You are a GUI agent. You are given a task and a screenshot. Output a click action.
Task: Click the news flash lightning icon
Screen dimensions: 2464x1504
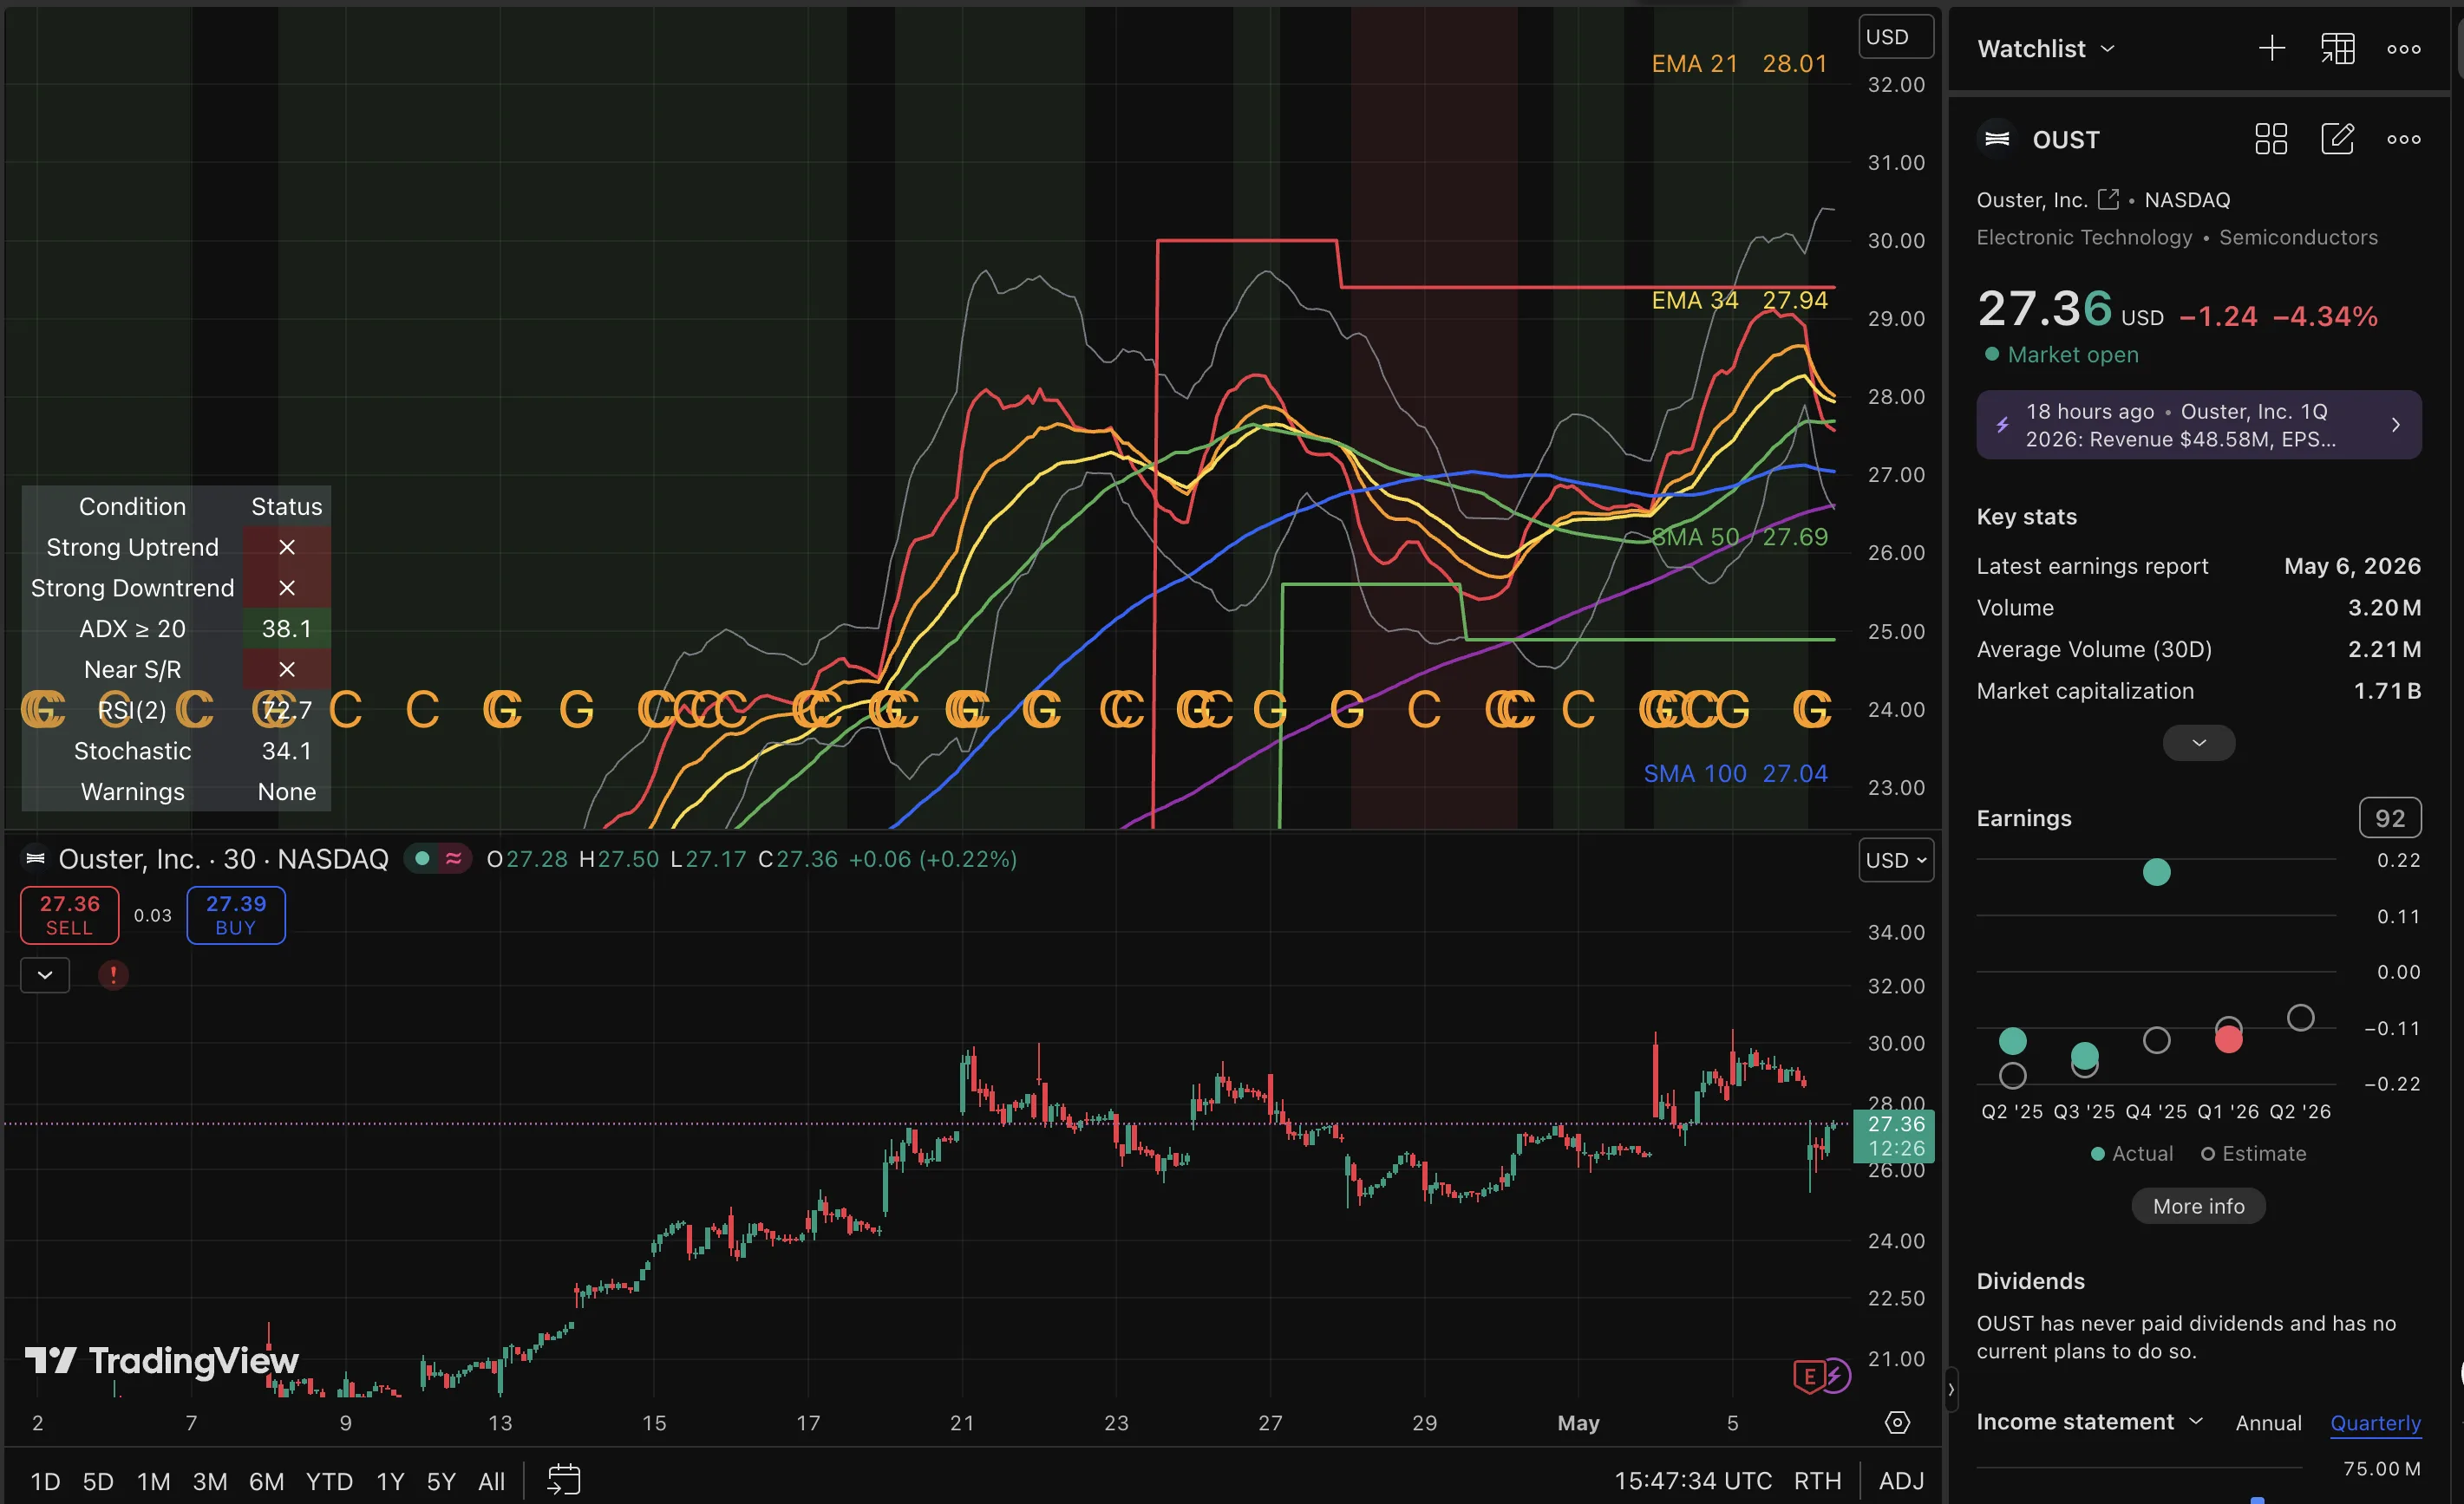click(2002, 425)
